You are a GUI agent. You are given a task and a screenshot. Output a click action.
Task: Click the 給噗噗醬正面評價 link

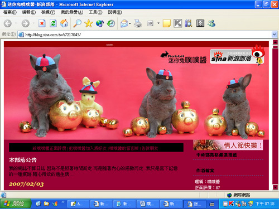[x=49, y=148]
